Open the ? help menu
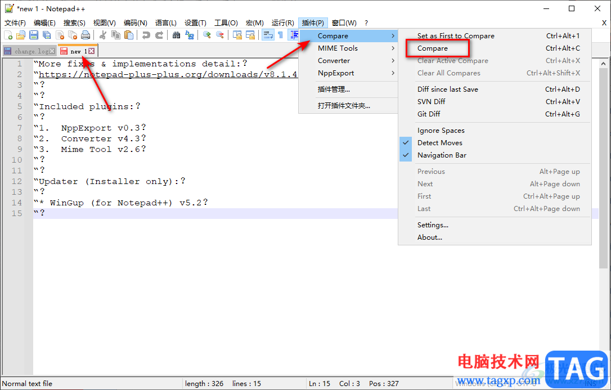 pyautogui.click(x=366, y=23)
